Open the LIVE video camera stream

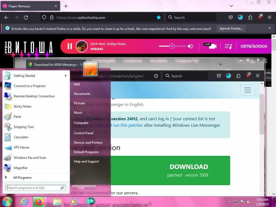coord(210,46)
